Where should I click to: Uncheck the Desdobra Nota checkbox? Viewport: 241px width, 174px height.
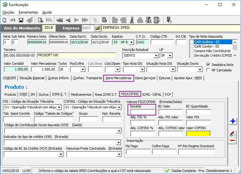[209, 64]
